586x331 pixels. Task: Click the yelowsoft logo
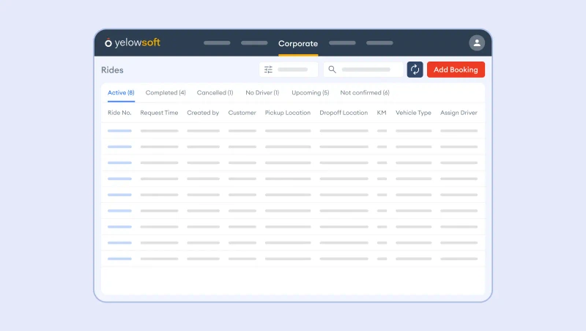click(133, 43)
